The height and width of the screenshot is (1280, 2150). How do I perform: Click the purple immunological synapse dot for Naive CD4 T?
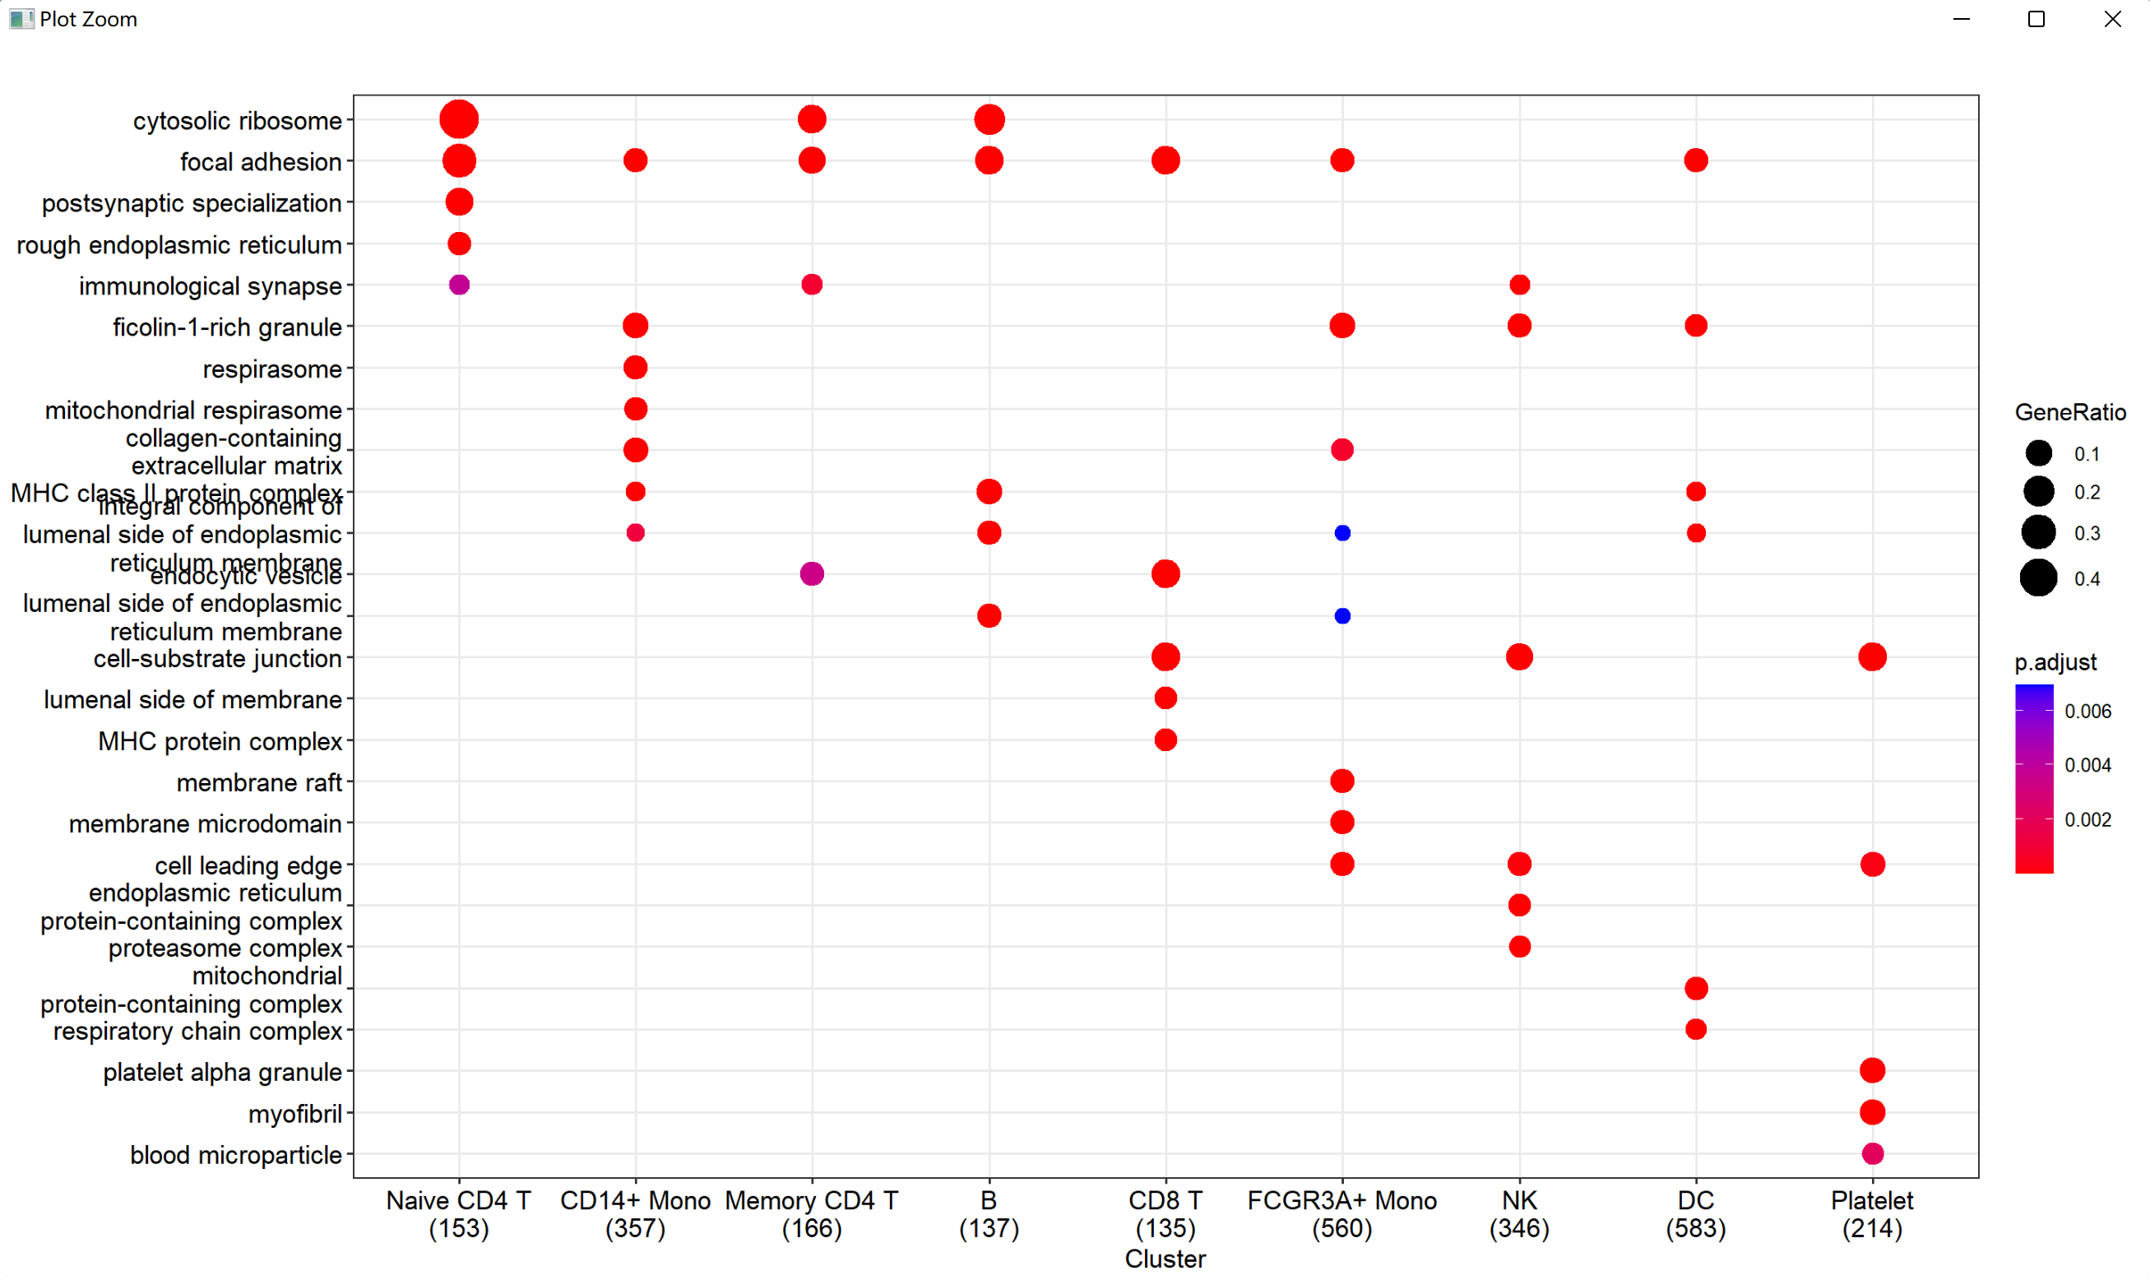pyautogui.click(x=459, y=285)
